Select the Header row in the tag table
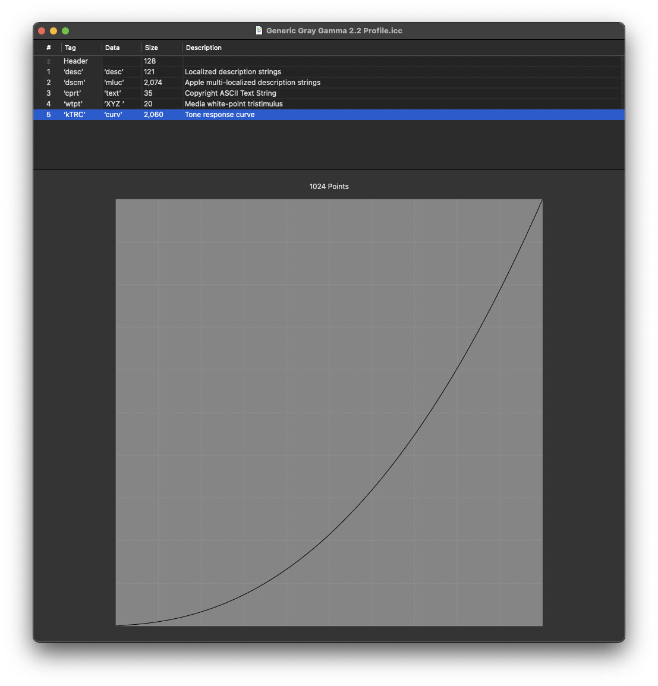 point(329,61)
